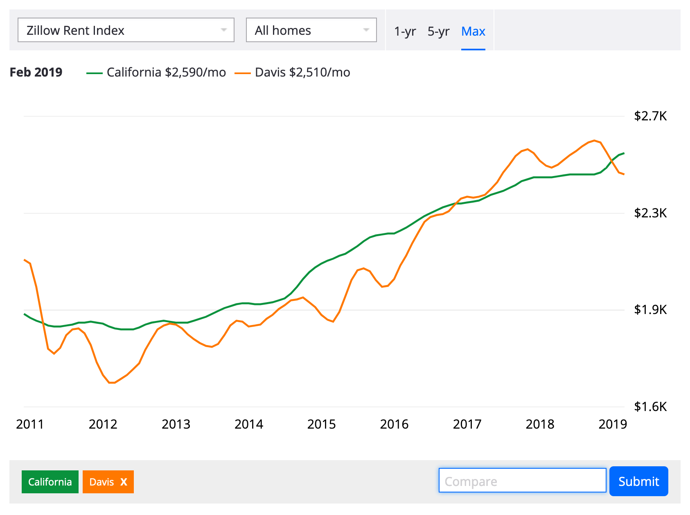Click the Zillow Rent Index dropdown arrow
This screenshot has width=690, height=515.
tap(223, 30)
